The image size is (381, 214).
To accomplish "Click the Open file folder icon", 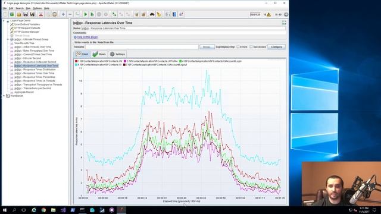I will [18, 14].
